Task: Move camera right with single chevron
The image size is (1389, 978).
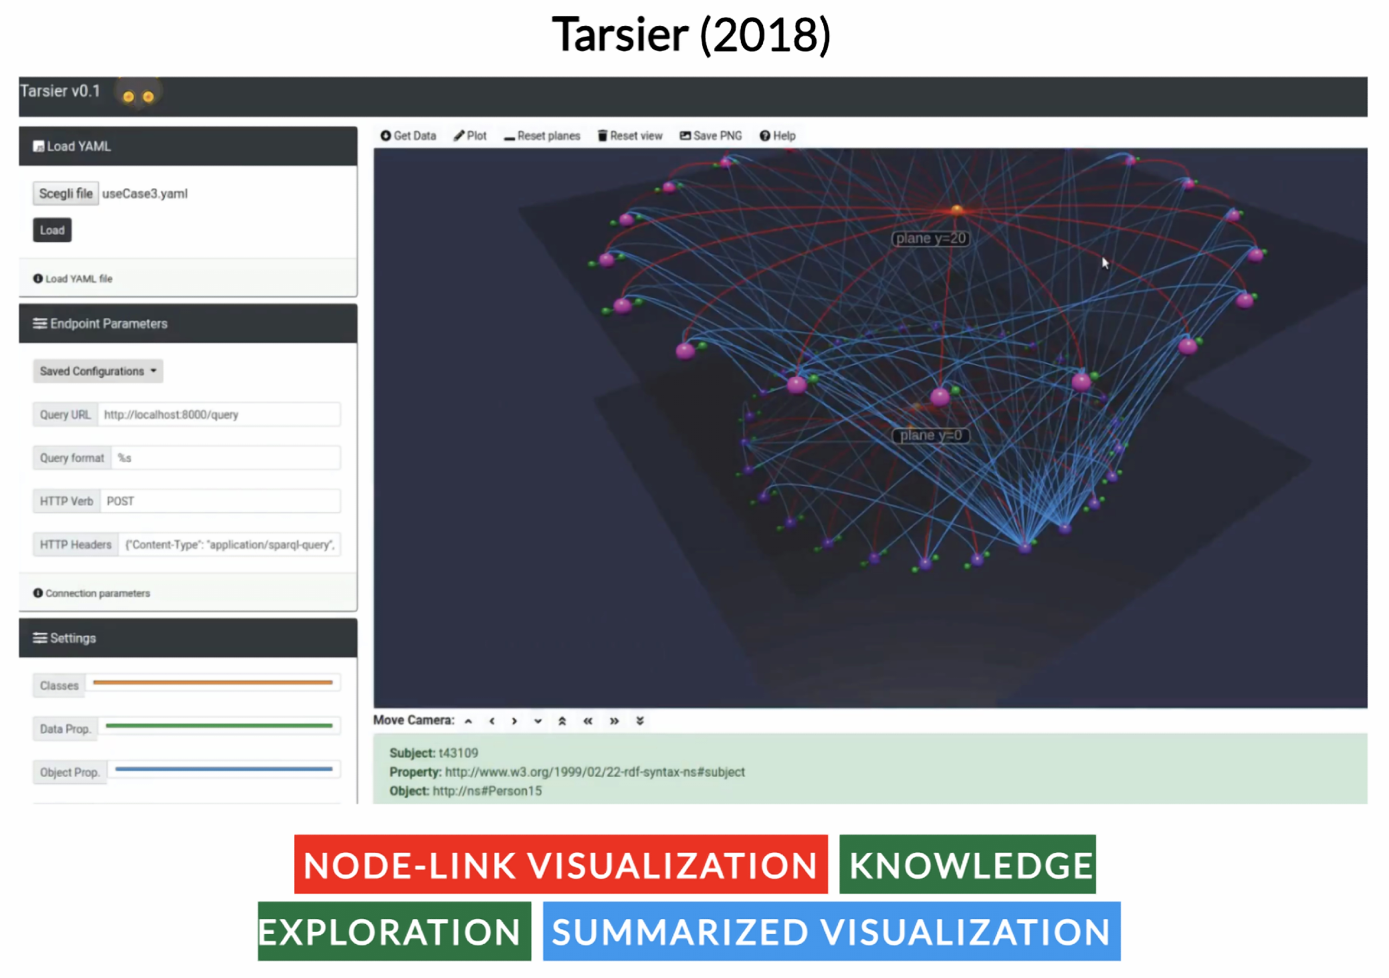Action: point(514,721)
